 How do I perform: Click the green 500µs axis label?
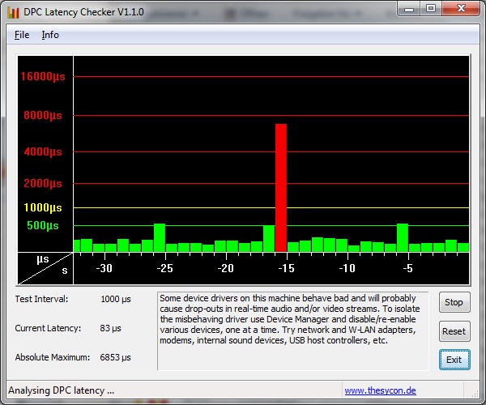[x=43, y=225]
